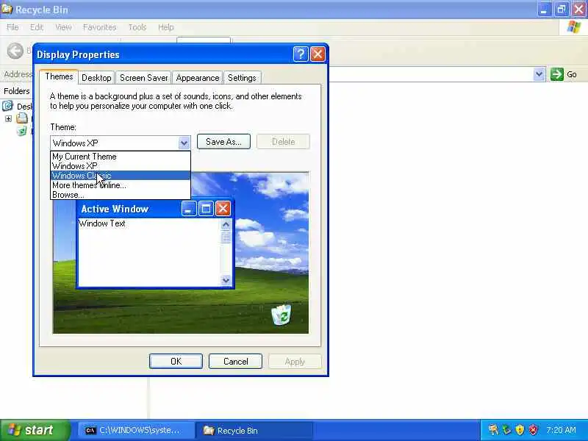Switch to the Screen Saver tab

pyautogui.click(x=143, y=78)
